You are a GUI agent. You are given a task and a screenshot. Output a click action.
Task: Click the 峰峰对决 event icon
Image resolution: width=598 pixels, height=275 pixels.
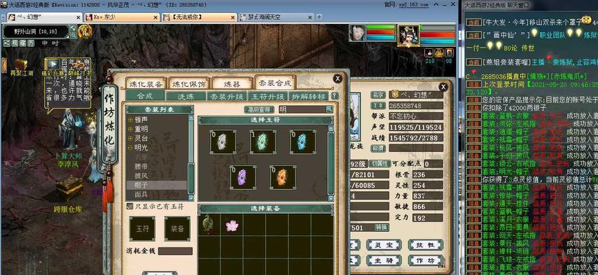click(80, 65)
